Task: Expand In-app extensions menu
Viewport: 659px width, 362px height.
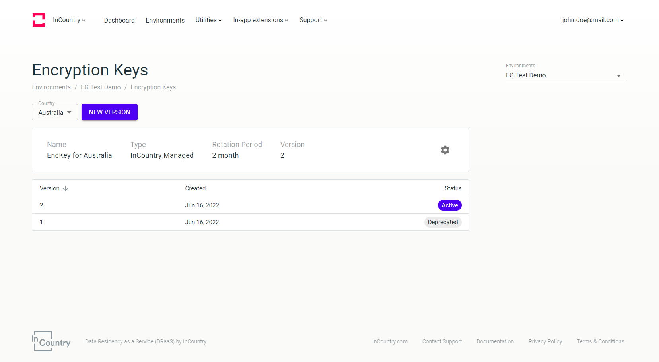Action: [260, 20]
